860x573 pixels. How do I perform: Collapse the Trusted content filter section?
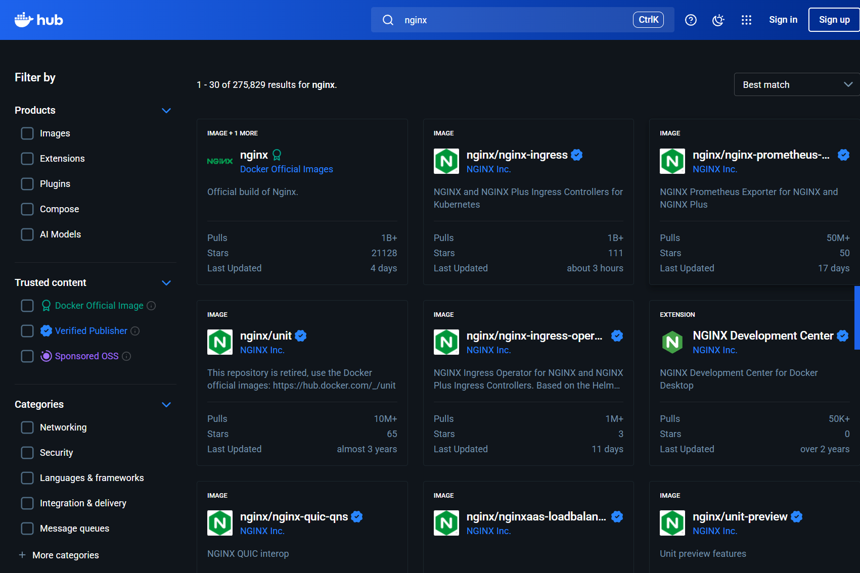[x=166, y=282]
